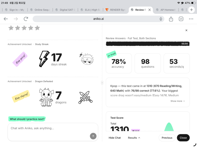Image resolution: width=197 pixels, height=147 pixels.
Task: Rate with the fifth star
Action: click(37, 28)
